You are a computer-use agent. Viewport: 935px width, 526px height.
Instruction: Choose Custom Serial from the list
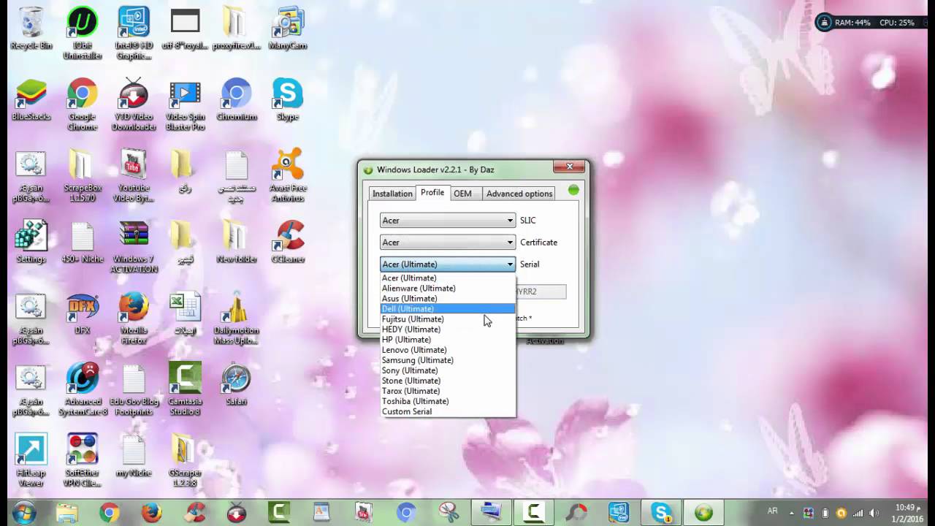(x=448, y=411)
